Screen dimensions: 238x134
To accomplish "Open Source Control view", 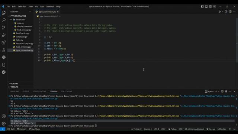I will coord(4,28).
